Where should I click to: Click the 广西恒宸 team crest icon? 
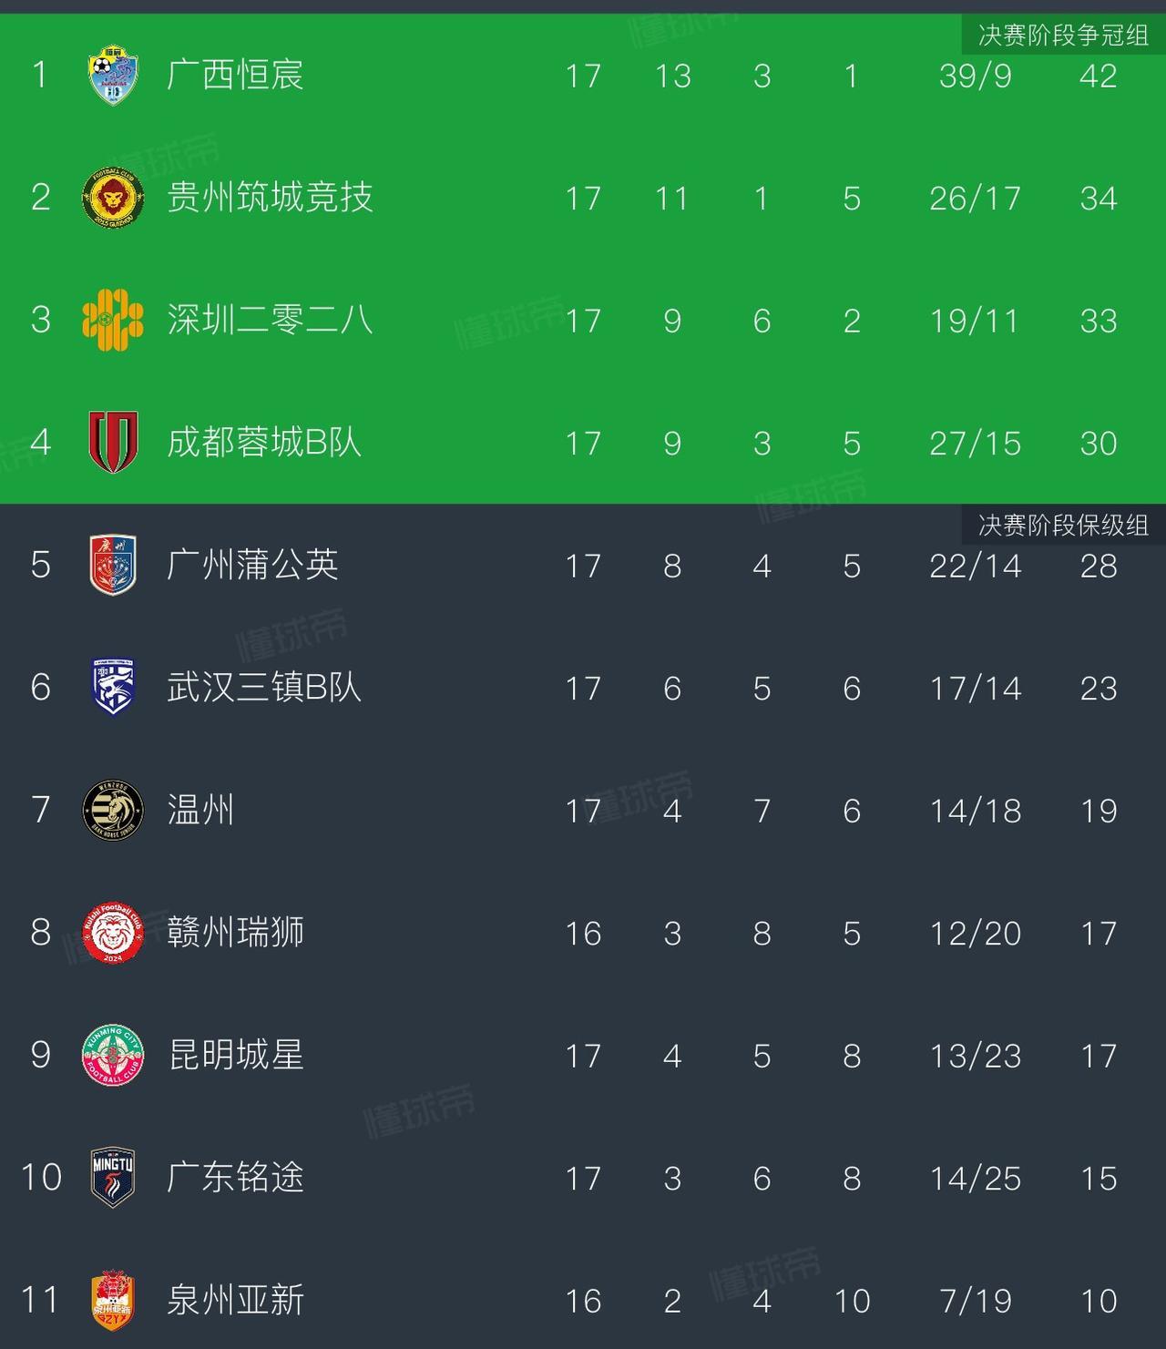coord(113,76)
